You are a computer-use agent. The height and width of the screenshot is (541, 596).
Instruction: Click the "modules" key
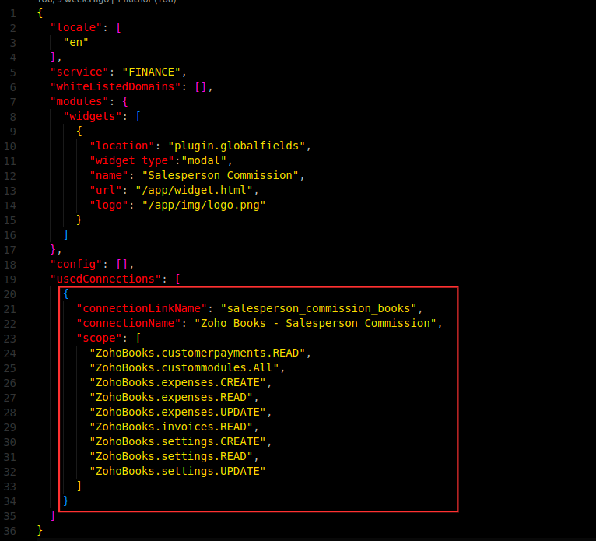coord(79,101)
